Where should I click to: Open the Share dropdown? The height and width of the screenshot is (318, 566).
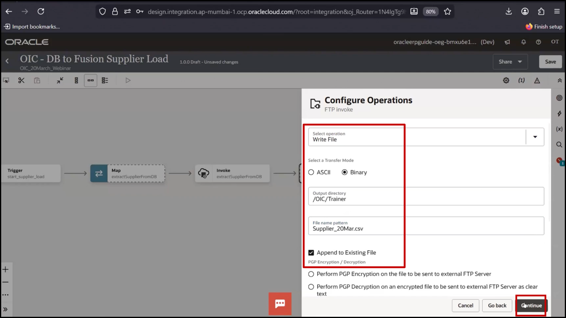click(x=510, y=62)
